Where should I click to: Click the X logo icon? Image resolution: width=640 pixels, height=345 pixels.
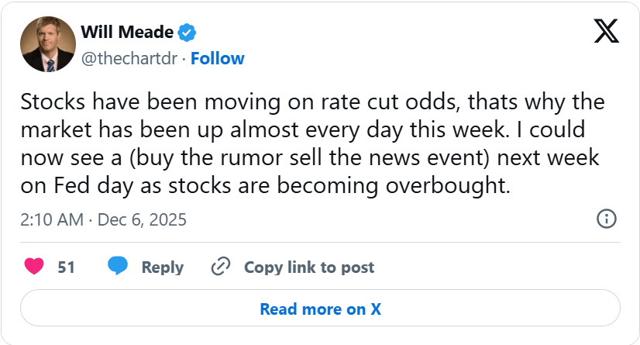pos(605,32)
